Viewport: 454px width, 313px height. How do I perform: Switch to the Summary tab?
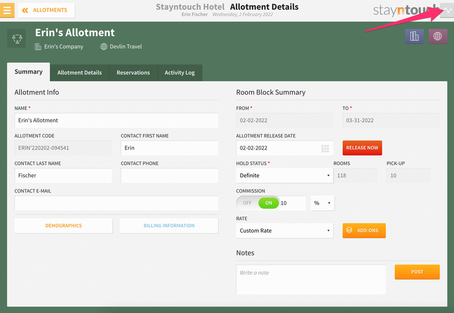coord(29,72)
